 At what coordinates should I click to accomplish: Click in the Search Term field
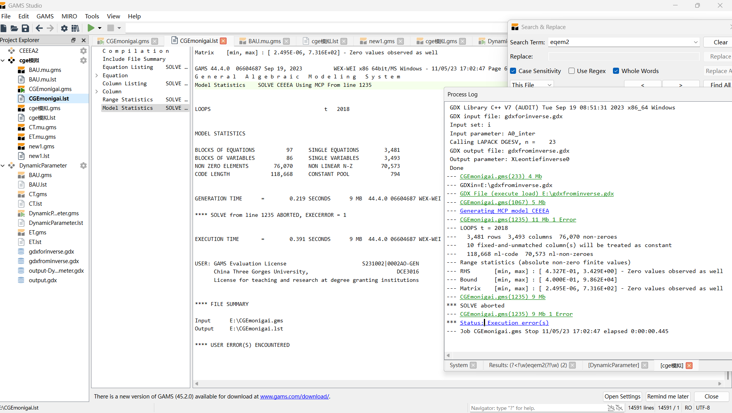620,42
